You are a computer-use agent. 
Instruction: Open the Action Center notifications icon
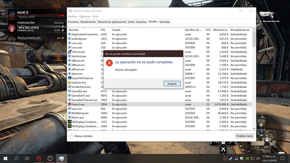282,158
